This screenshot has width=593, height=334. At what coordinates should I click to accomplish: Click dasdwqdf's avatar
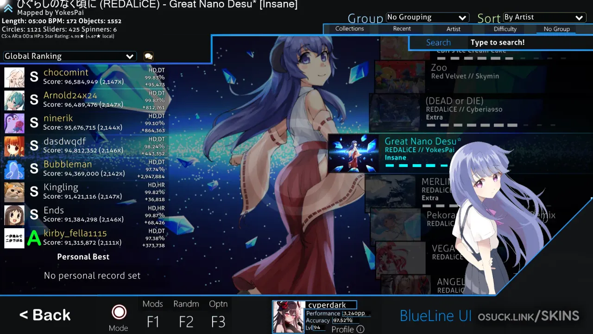tap(14, 146)
